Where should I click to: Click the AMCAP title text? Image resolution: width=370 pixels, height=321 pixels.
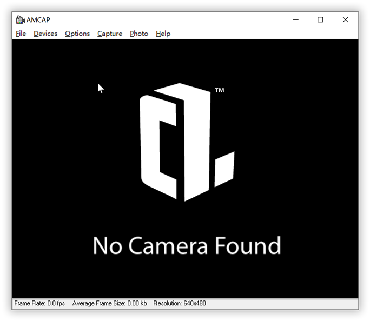pyautogui.click(x=38, y=20)
